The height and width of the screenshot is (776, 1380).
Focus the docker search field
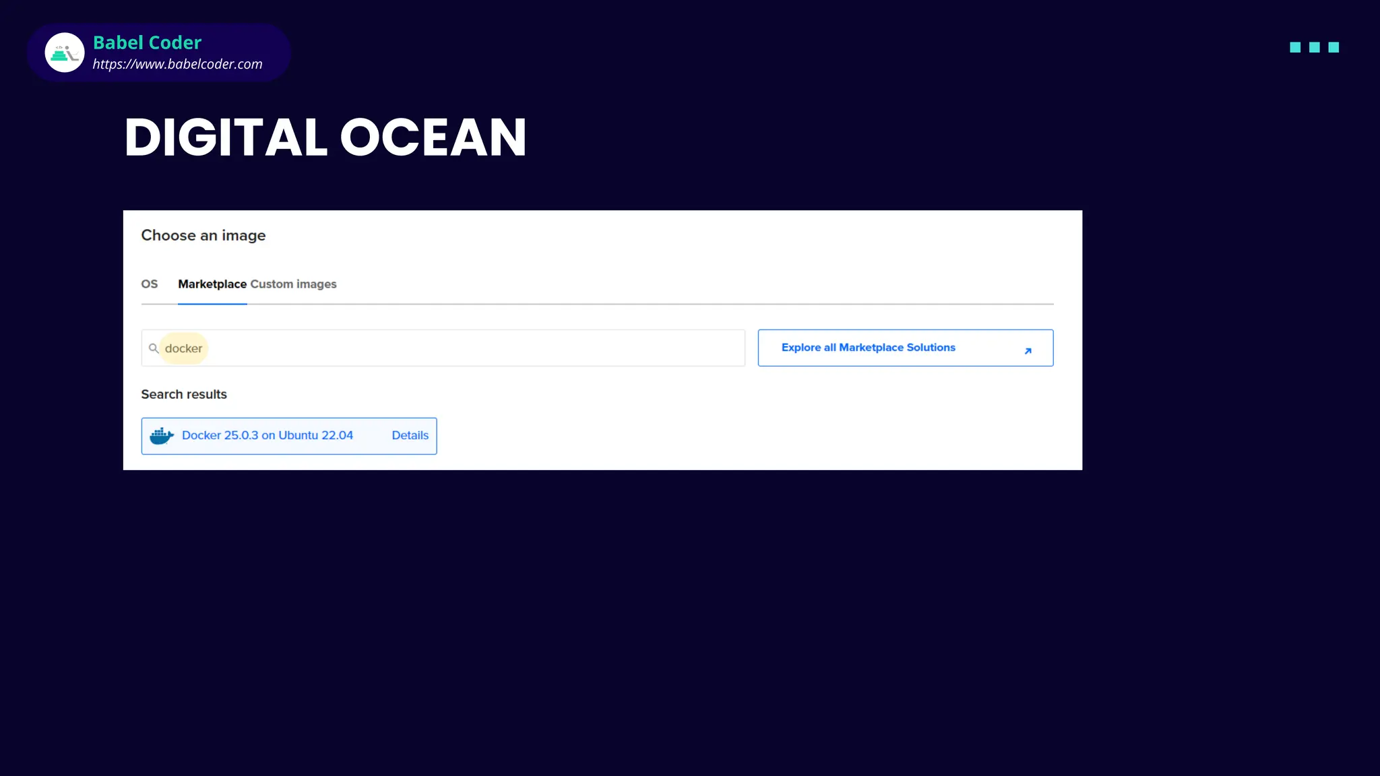click(x=443, y=348)
